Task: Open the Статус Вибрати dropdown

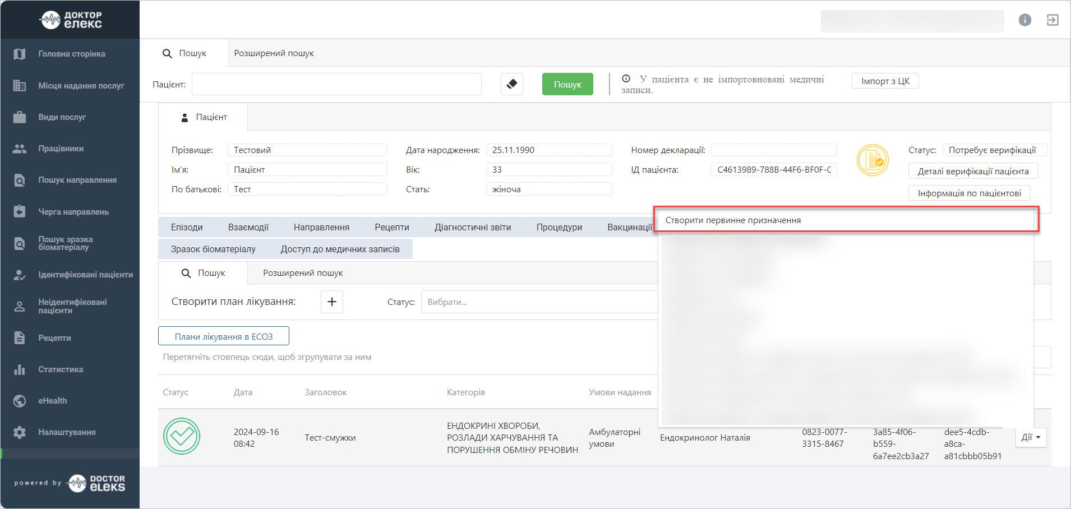Action: [x=539, y=302]
